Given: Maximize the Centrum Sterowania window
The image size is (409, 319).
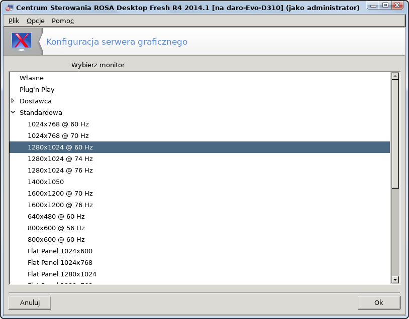Looking at the screenshot, I should (385, 5).
